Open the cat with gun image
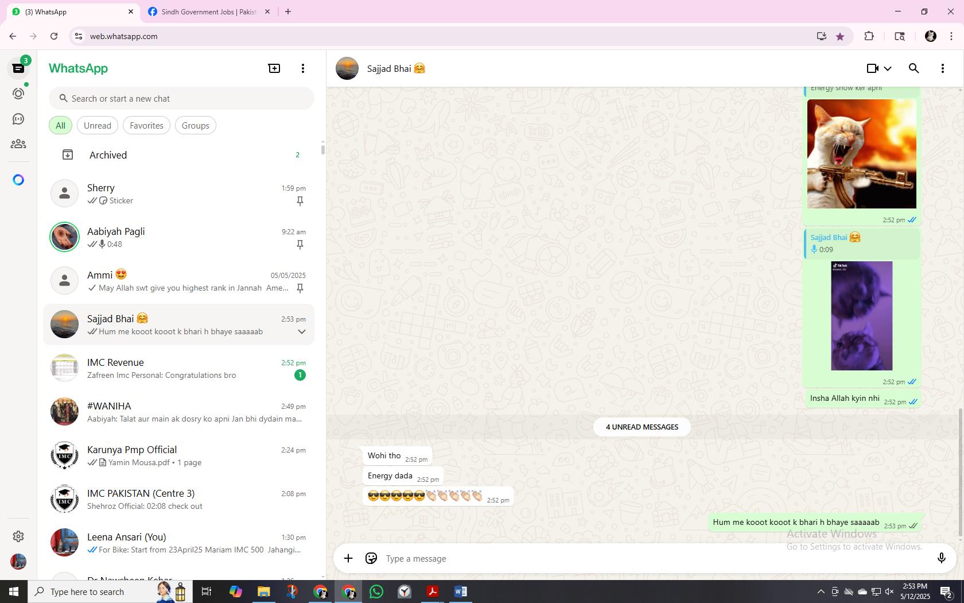This screenshot has height=603, width=964. pos(861,154)
